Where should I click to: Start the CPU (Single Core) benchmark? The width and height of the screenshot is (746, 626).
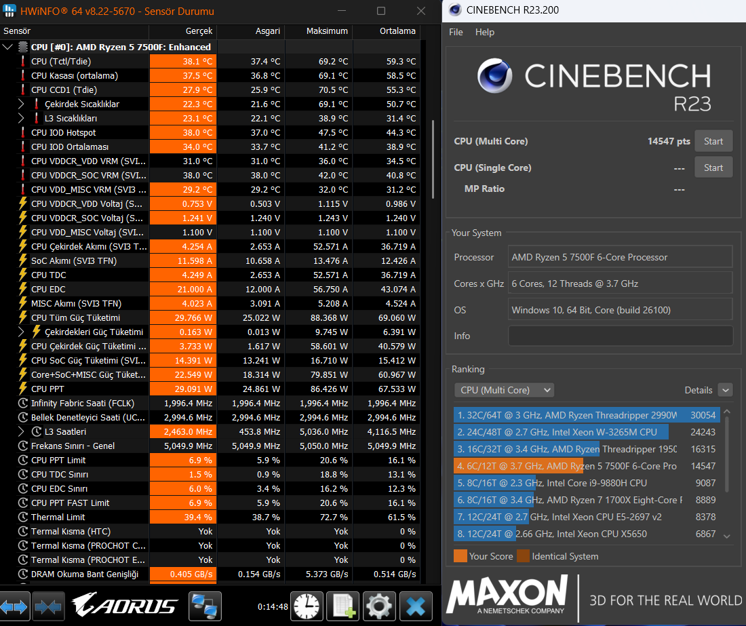713,168
